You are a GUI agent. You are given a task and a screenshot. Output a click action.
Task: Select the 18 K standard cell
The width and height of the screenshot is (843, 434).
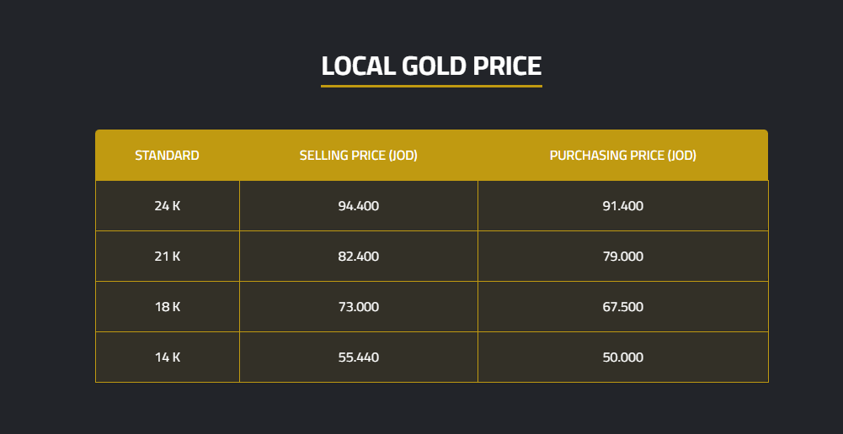(x=167, y=307)
